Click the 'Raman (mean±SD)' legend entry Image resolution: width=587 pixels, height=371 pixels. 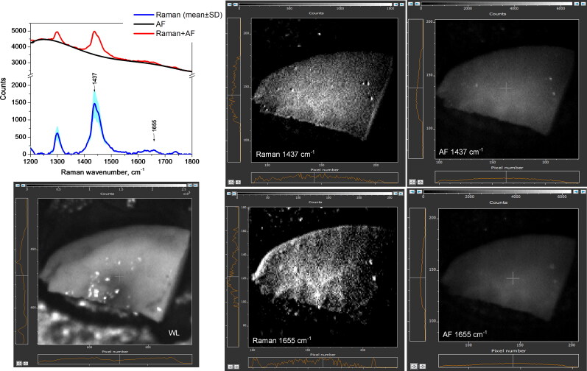178,15
